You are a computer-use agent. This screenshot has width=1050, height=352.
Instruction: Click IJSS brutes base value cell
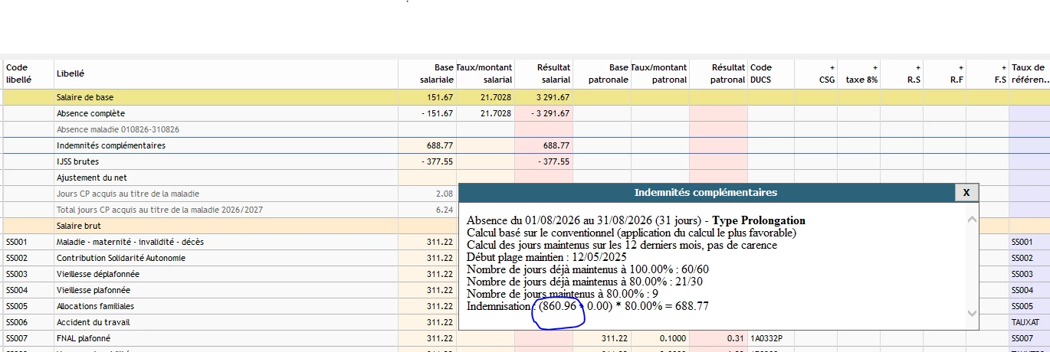click(427, 161)
